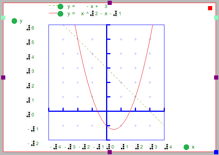Select the y-axis tick label 6
Viewport: 219px width, 155px height.
pos(30,28)
